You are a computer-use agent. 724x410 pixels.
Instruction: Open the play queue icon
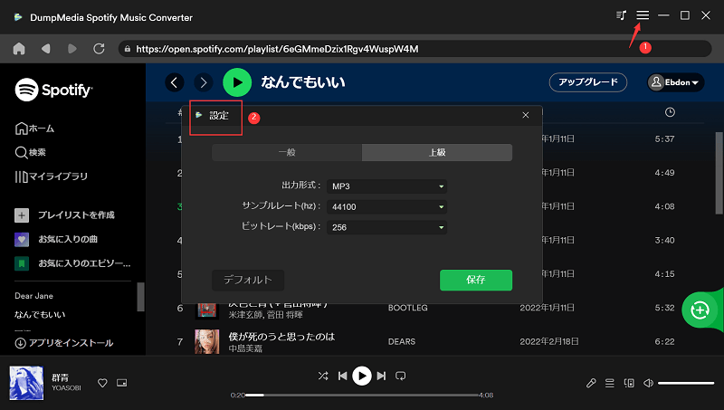pyautogui.click(x=610, y=383)
